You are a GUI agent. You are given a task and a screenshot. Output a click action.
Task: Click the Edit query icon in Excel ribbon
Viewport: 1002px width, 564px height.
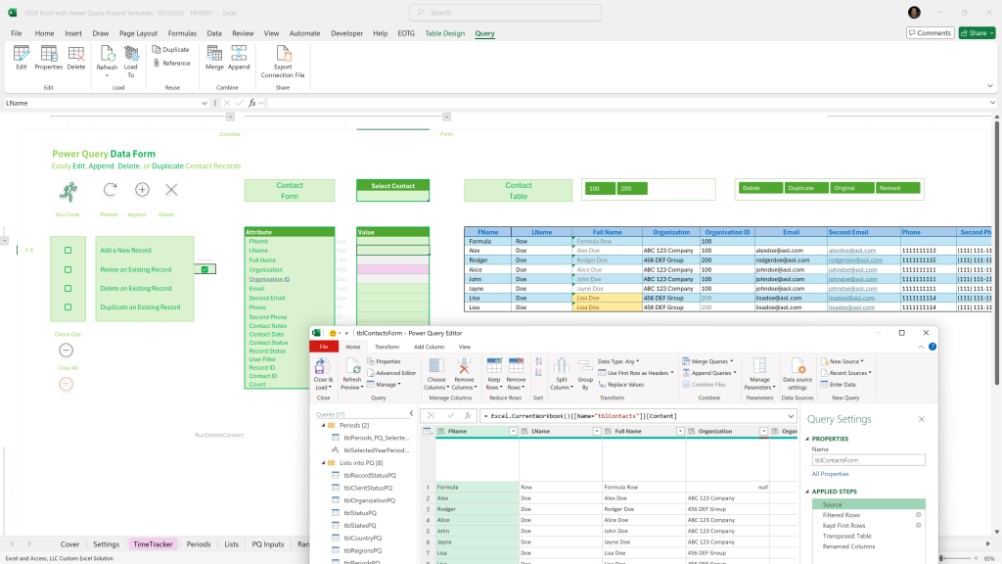22,58
